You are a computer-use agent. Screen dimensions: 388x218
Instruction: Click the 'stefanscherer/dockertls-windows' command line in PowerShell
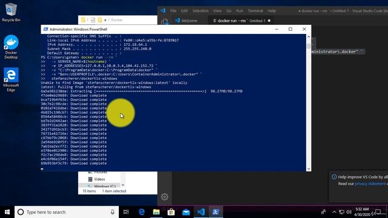point(84,79)
